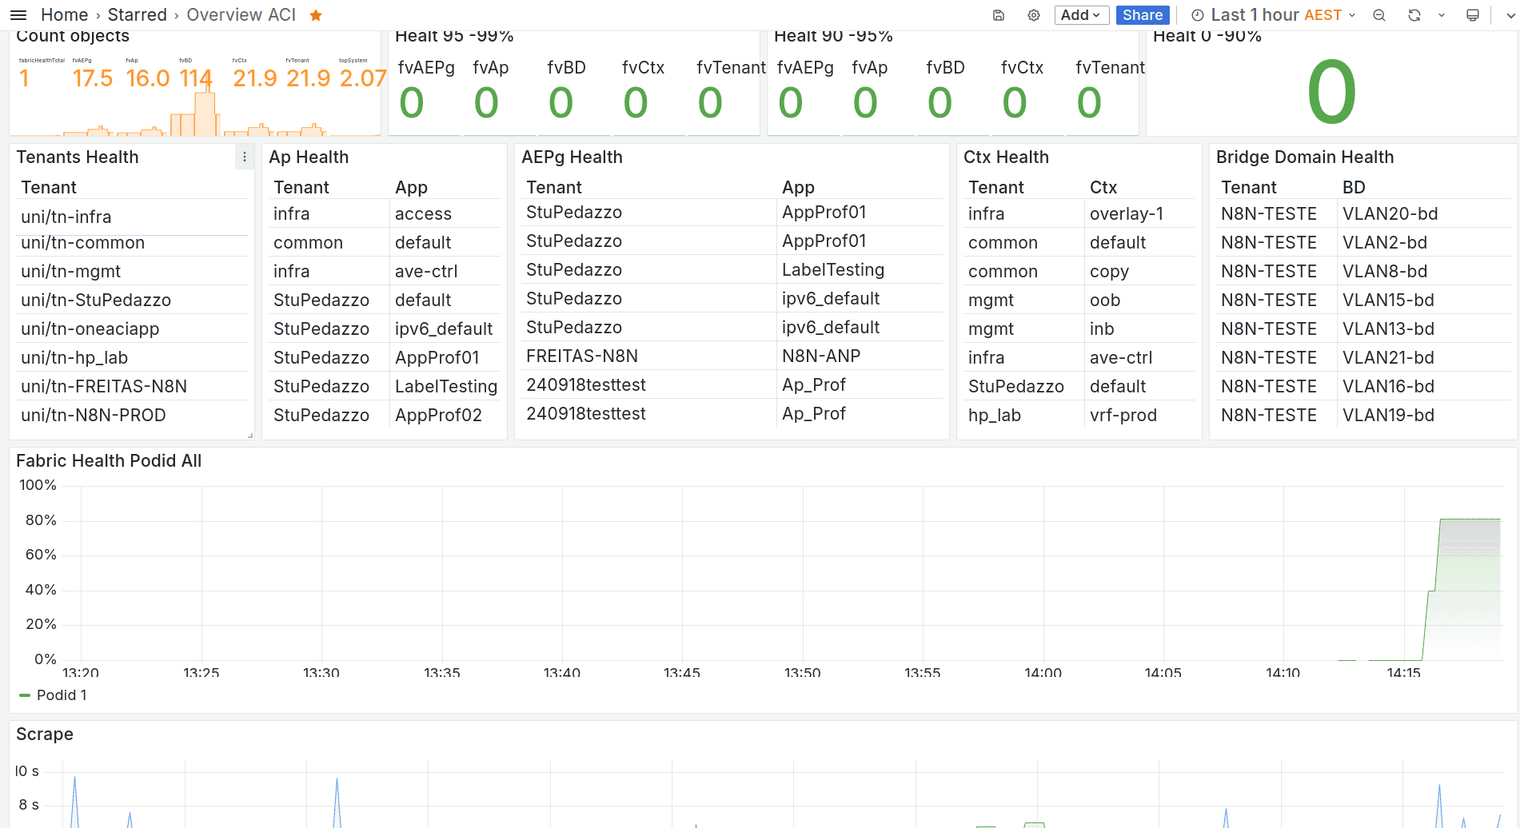Sort Ctx Health by Ctx column
This screenshot has height=828, width=1520.
(1103, 188)
